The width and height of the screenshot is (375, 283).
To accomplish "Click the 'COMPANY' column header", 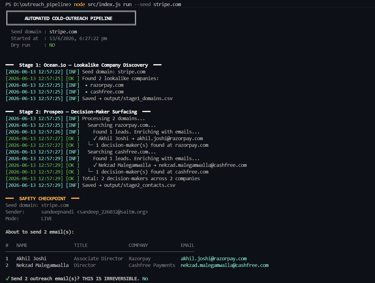I will click(138, 245).
